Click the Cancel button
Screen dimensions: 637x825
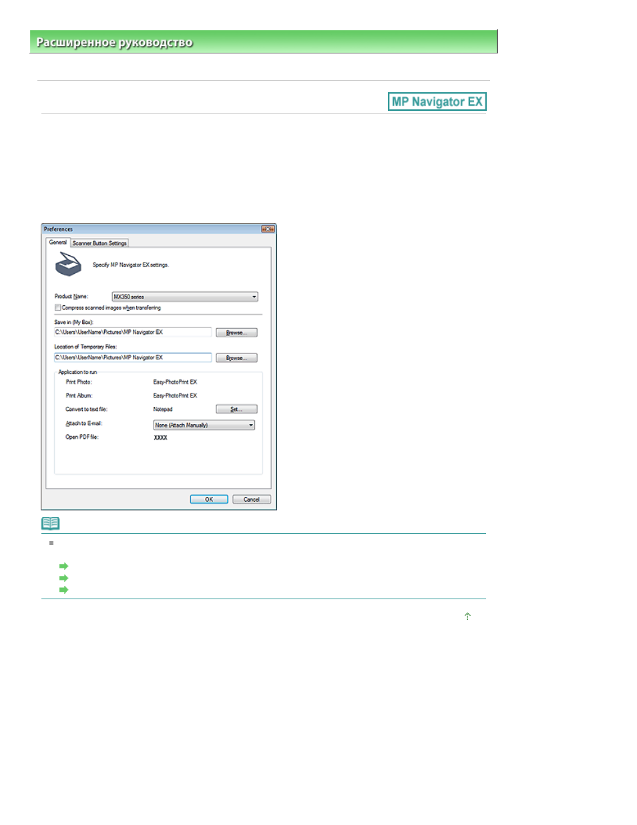click(x=252, y=500)
